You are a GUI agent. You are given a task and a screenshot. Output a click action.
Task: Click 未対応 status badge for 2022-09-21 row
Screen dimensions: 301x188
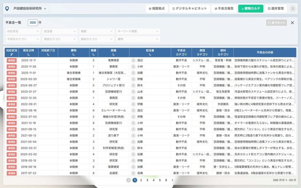(12, 104)
